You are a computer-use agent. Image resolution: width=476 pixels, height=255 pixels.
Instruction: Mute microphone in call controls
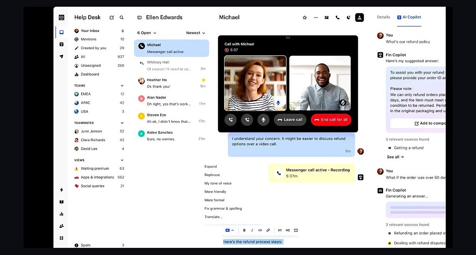pyautogui.click(x=263, y=120)
